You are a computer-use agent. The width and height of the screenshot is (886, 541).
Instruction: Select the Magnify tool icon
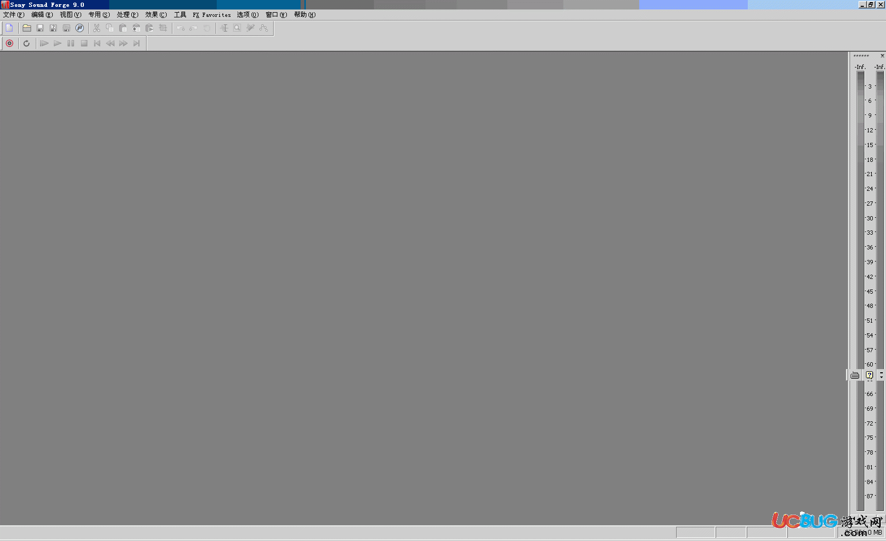click(237, 28)
